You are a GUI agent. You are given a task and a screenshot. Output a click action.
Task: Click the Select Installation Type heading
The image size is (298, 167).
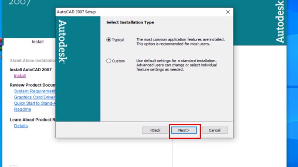130,23
